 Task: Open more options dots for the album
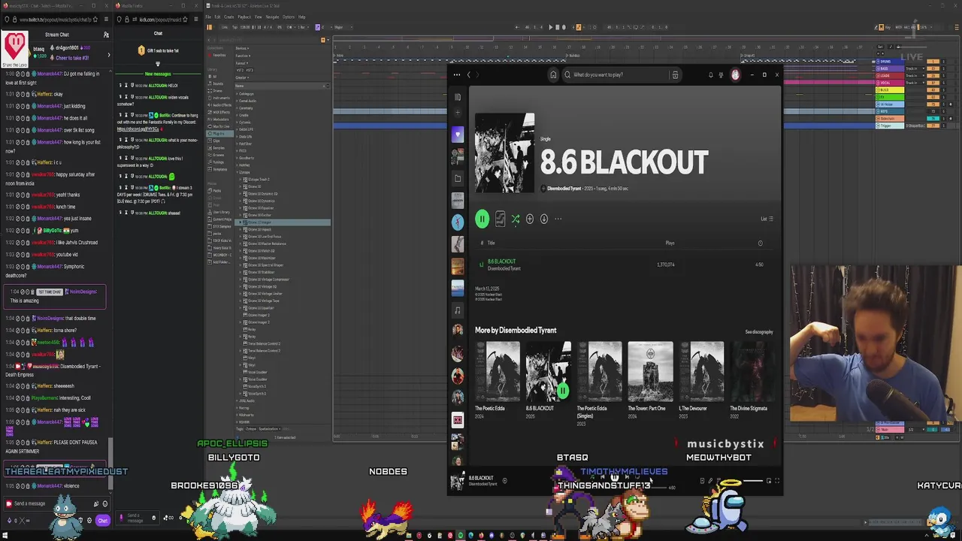(x=558, y=219)
